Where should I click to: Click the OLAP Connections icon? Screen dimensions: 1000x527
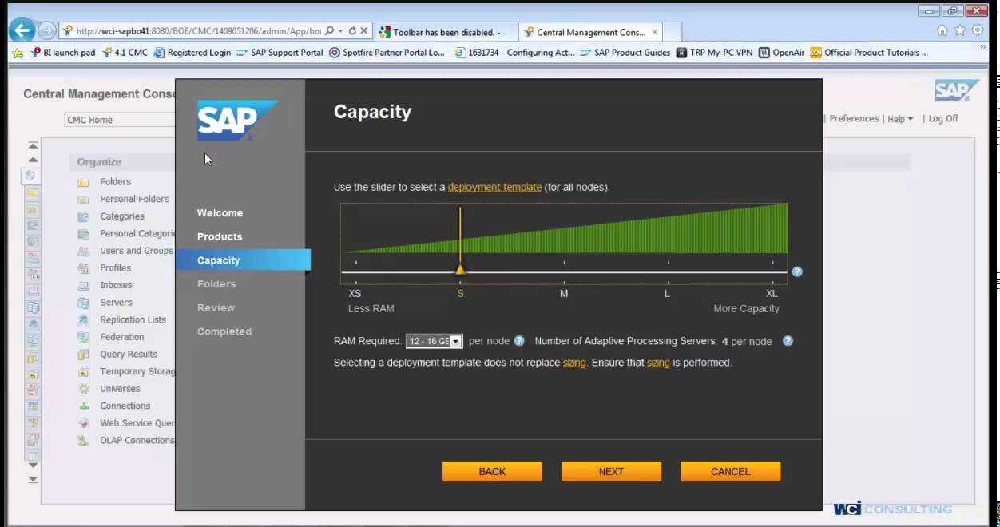(x=83, y=441)
